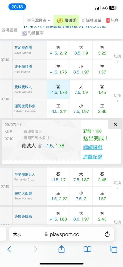Image resolution: width=123 pixels, height=267 pixels.
Task: Select White Sox 客 +1.5, 2.12 cell
Action: point(58,50)
